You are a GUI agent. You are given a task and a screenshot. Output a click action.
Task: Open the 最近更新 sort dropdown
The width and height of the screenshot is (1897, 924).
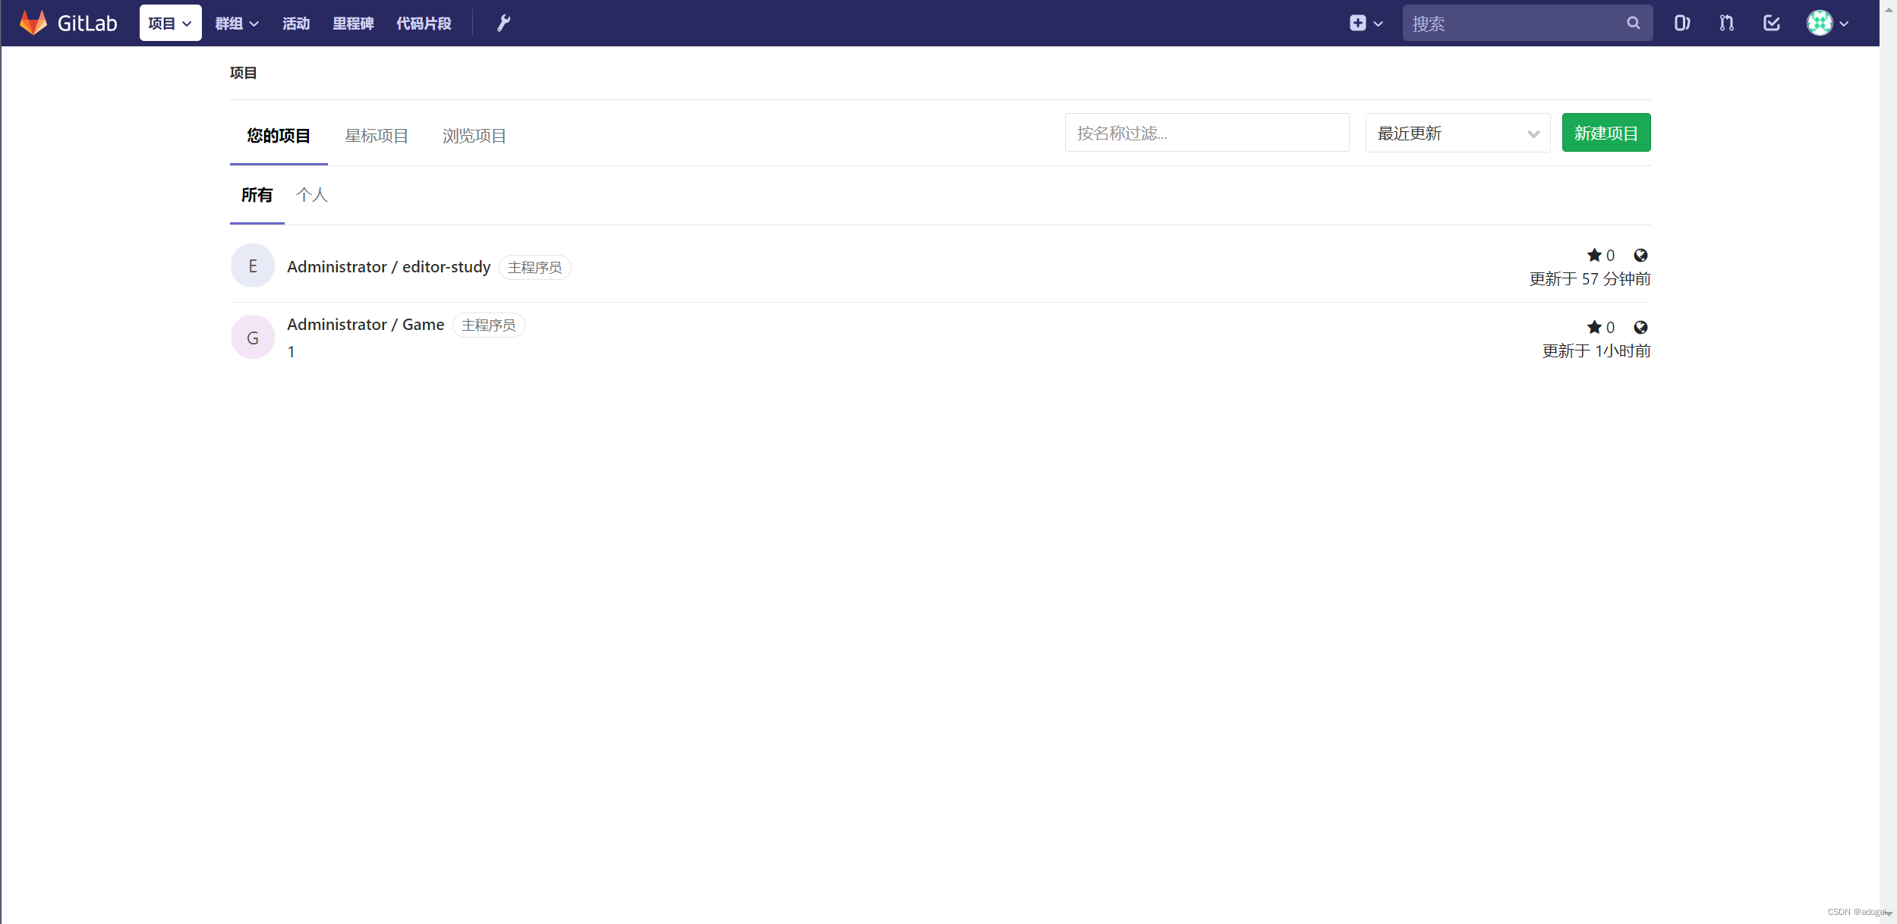point(1457,134)
